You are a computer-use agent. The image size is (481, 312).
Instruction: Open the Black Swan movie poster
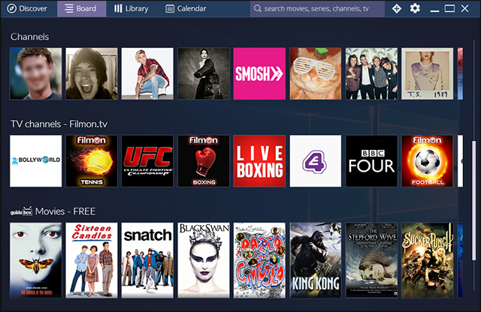pos(204,260)
